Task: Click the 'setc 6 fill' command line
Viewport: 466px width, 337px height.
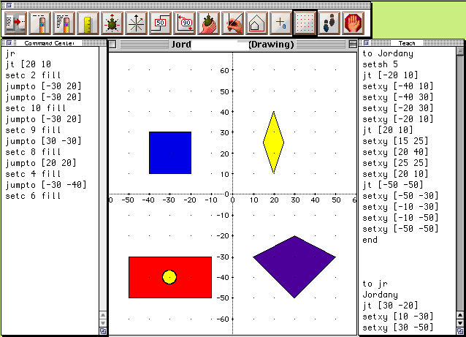Action: (33, 196)
